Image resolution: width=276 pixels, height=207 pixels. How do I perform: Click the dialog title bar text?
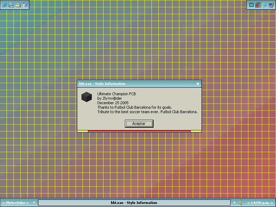click(x=102, y=84)
